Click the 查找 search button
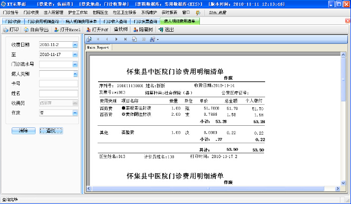 pos(51,131)
